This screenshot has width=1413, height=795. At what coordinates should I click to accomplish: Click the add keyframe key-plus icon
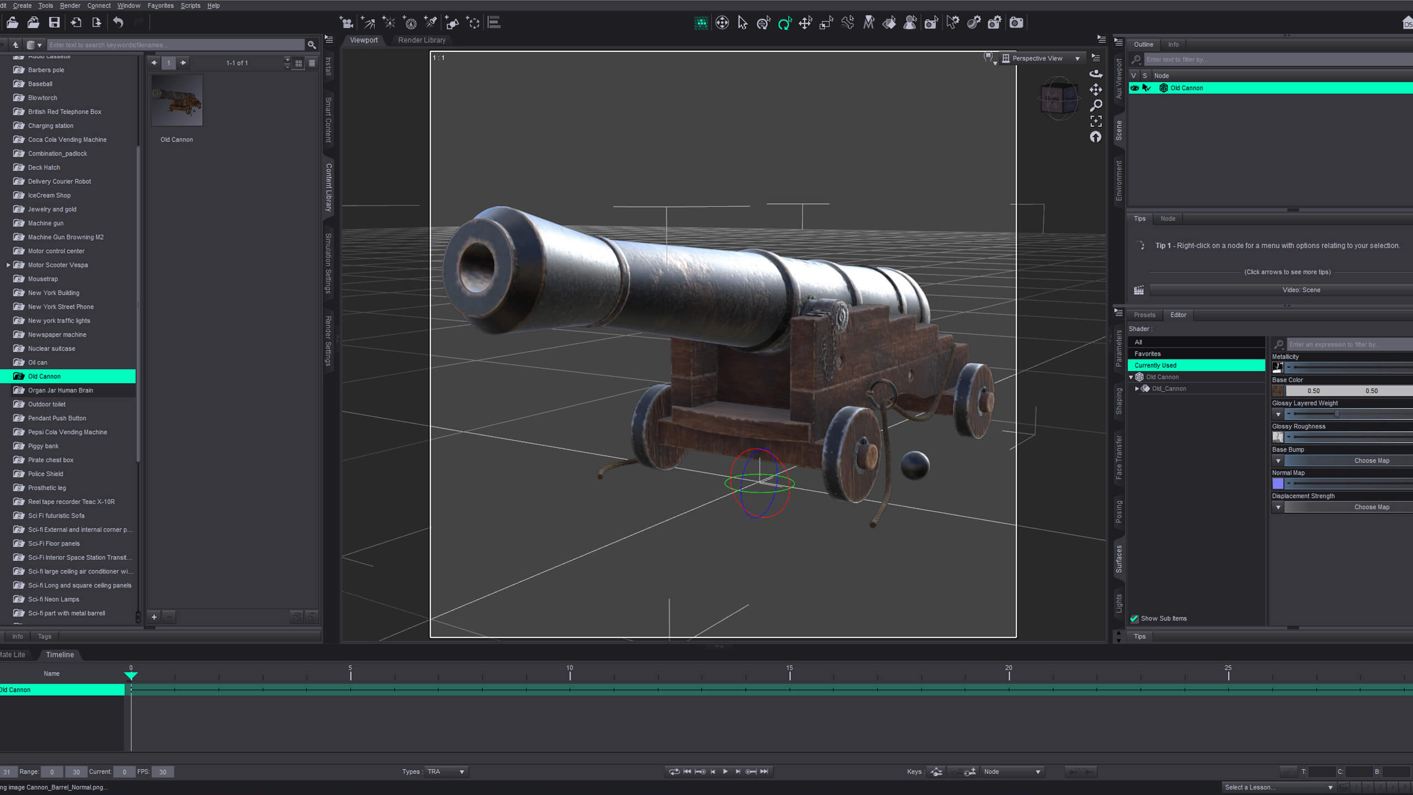pyautogui.click(x=970, y=772)
